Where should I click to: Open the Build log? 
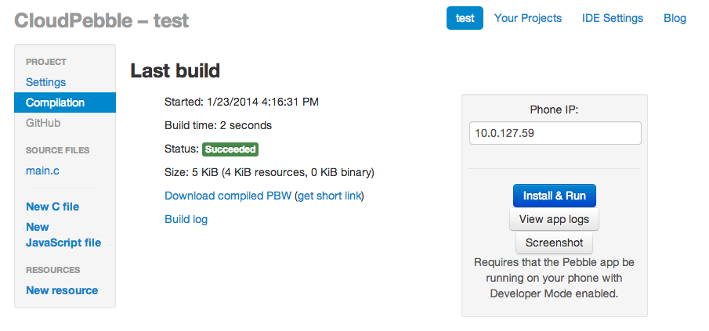click(186, 219)
